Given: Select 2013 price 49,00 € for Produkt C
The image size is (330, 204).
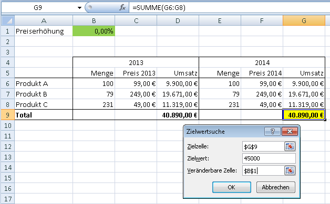Looking at the screenshot, I should click(136, 104).
